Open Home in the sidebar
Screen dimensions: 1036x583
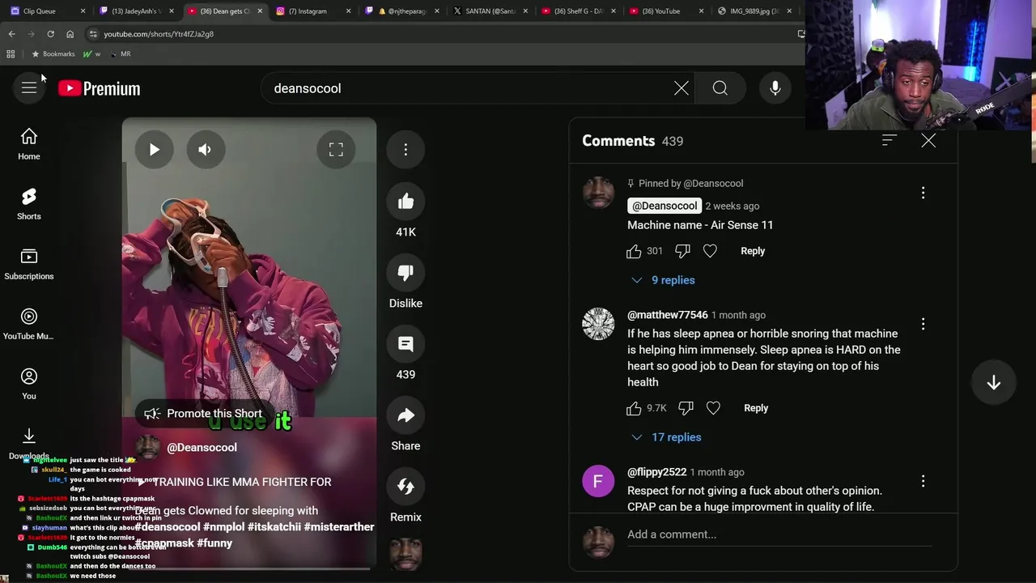point(29,144)
